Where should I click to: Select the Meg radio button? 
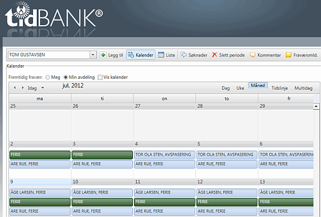[47, 78]
